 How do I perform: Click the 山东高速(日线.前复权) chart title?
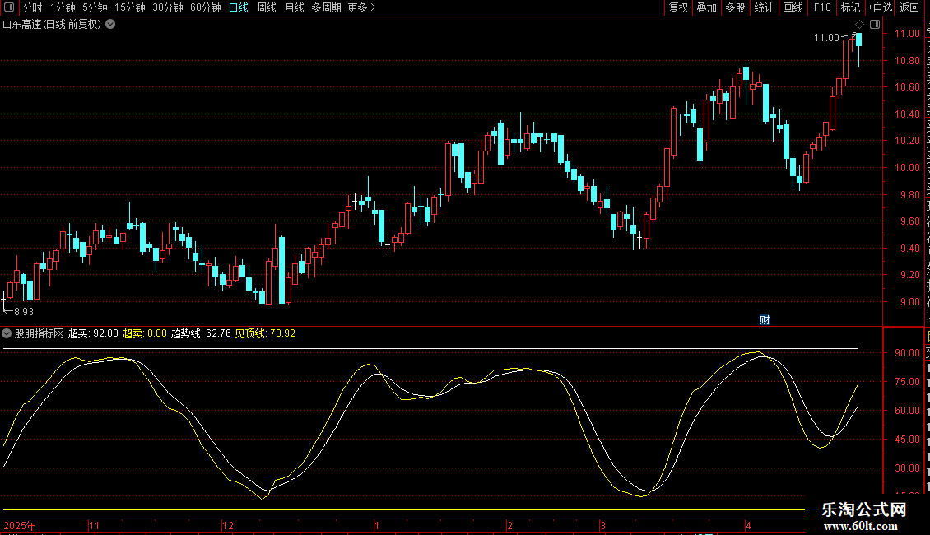(x=52, y=25)
